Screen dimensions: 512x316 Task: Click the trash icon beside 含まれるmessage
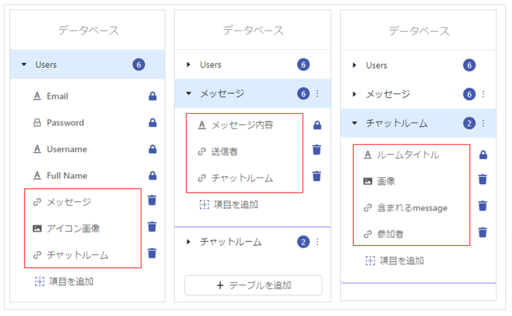click(x=483, y=205)
